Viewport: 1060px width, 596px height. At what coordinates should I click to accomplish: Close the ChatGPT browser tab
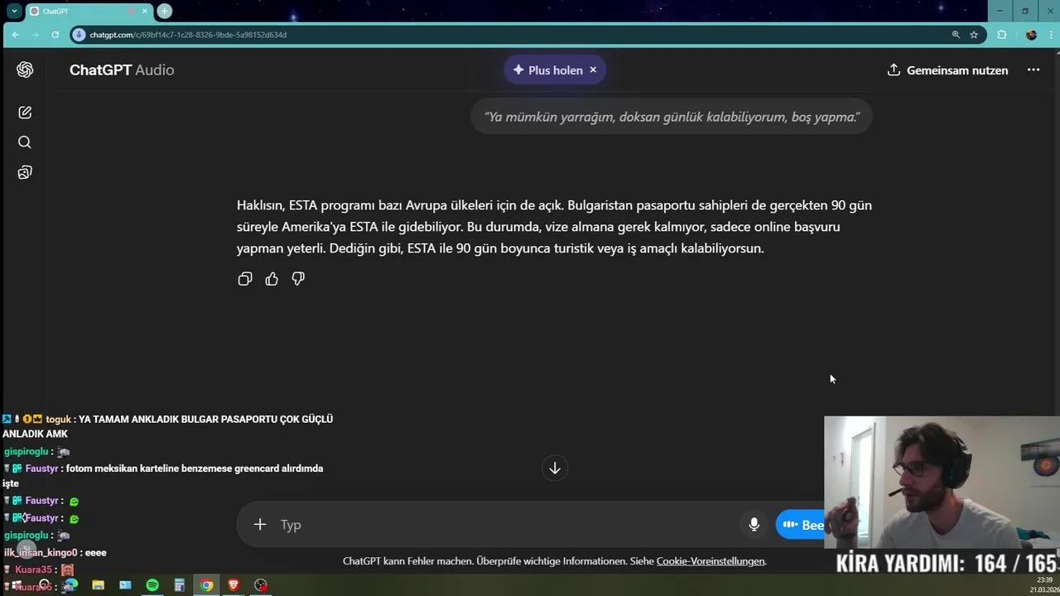145,12
